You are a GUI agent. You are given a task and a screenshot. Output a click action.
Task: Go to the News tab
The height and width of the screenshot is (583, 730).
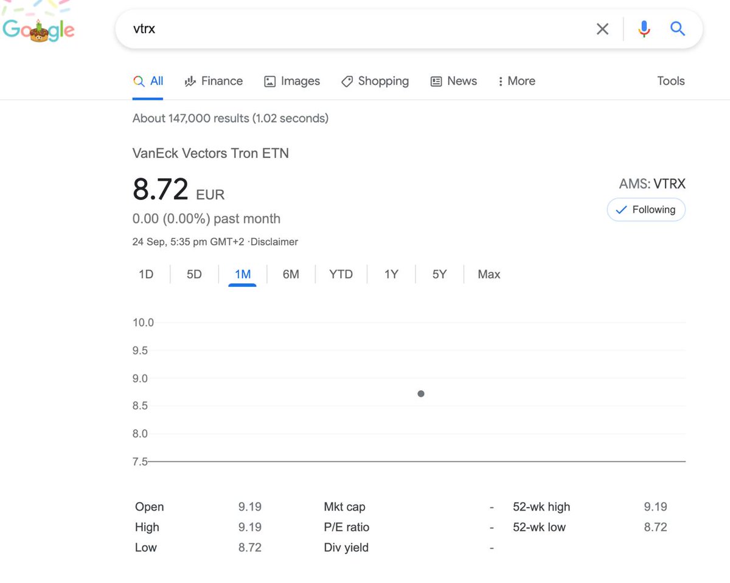(454, 81)
